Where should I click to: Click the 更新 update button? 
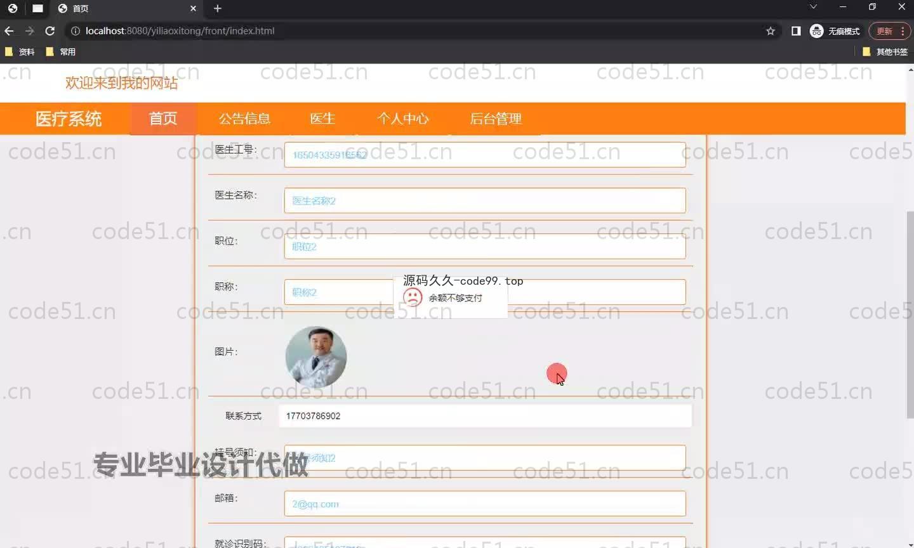click(884, 30)
